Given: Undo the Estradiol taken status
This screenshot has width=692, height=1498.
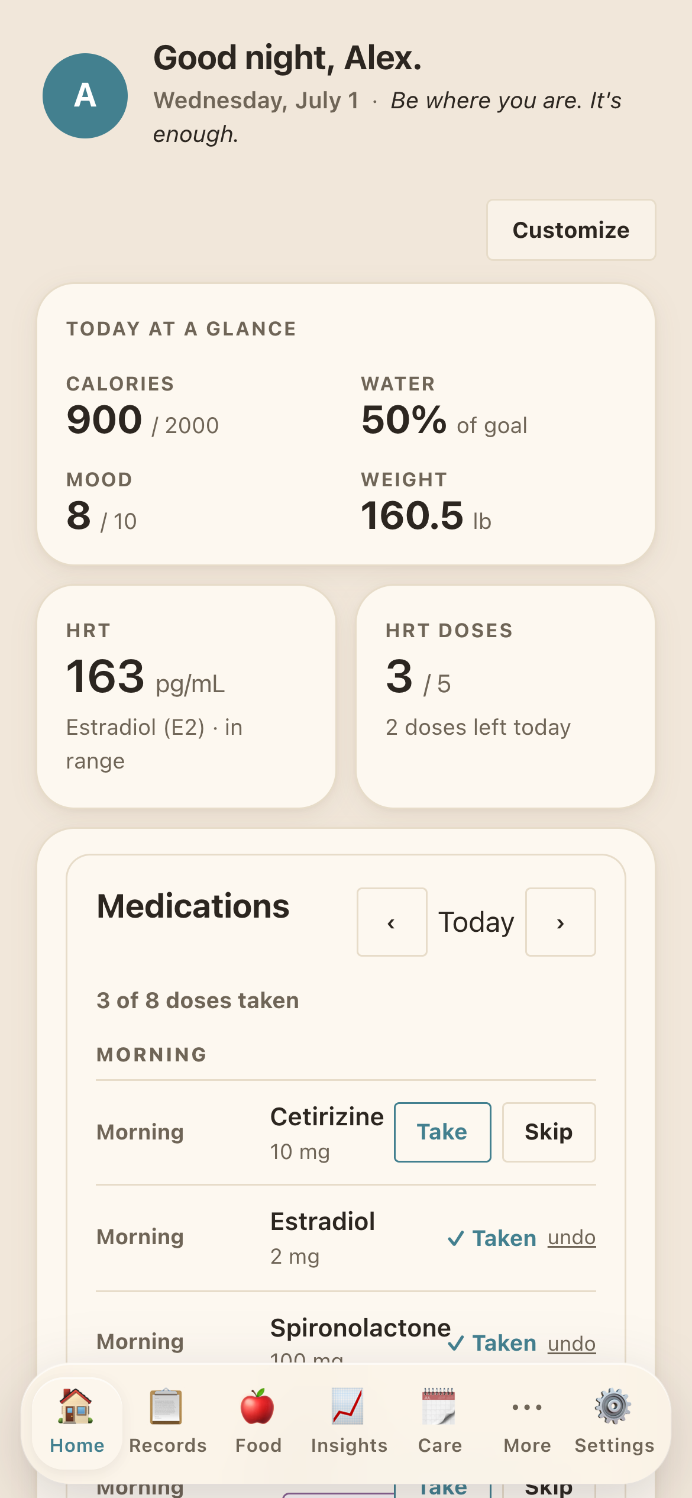Looking at the screenshot, I should coord(571,1238).
